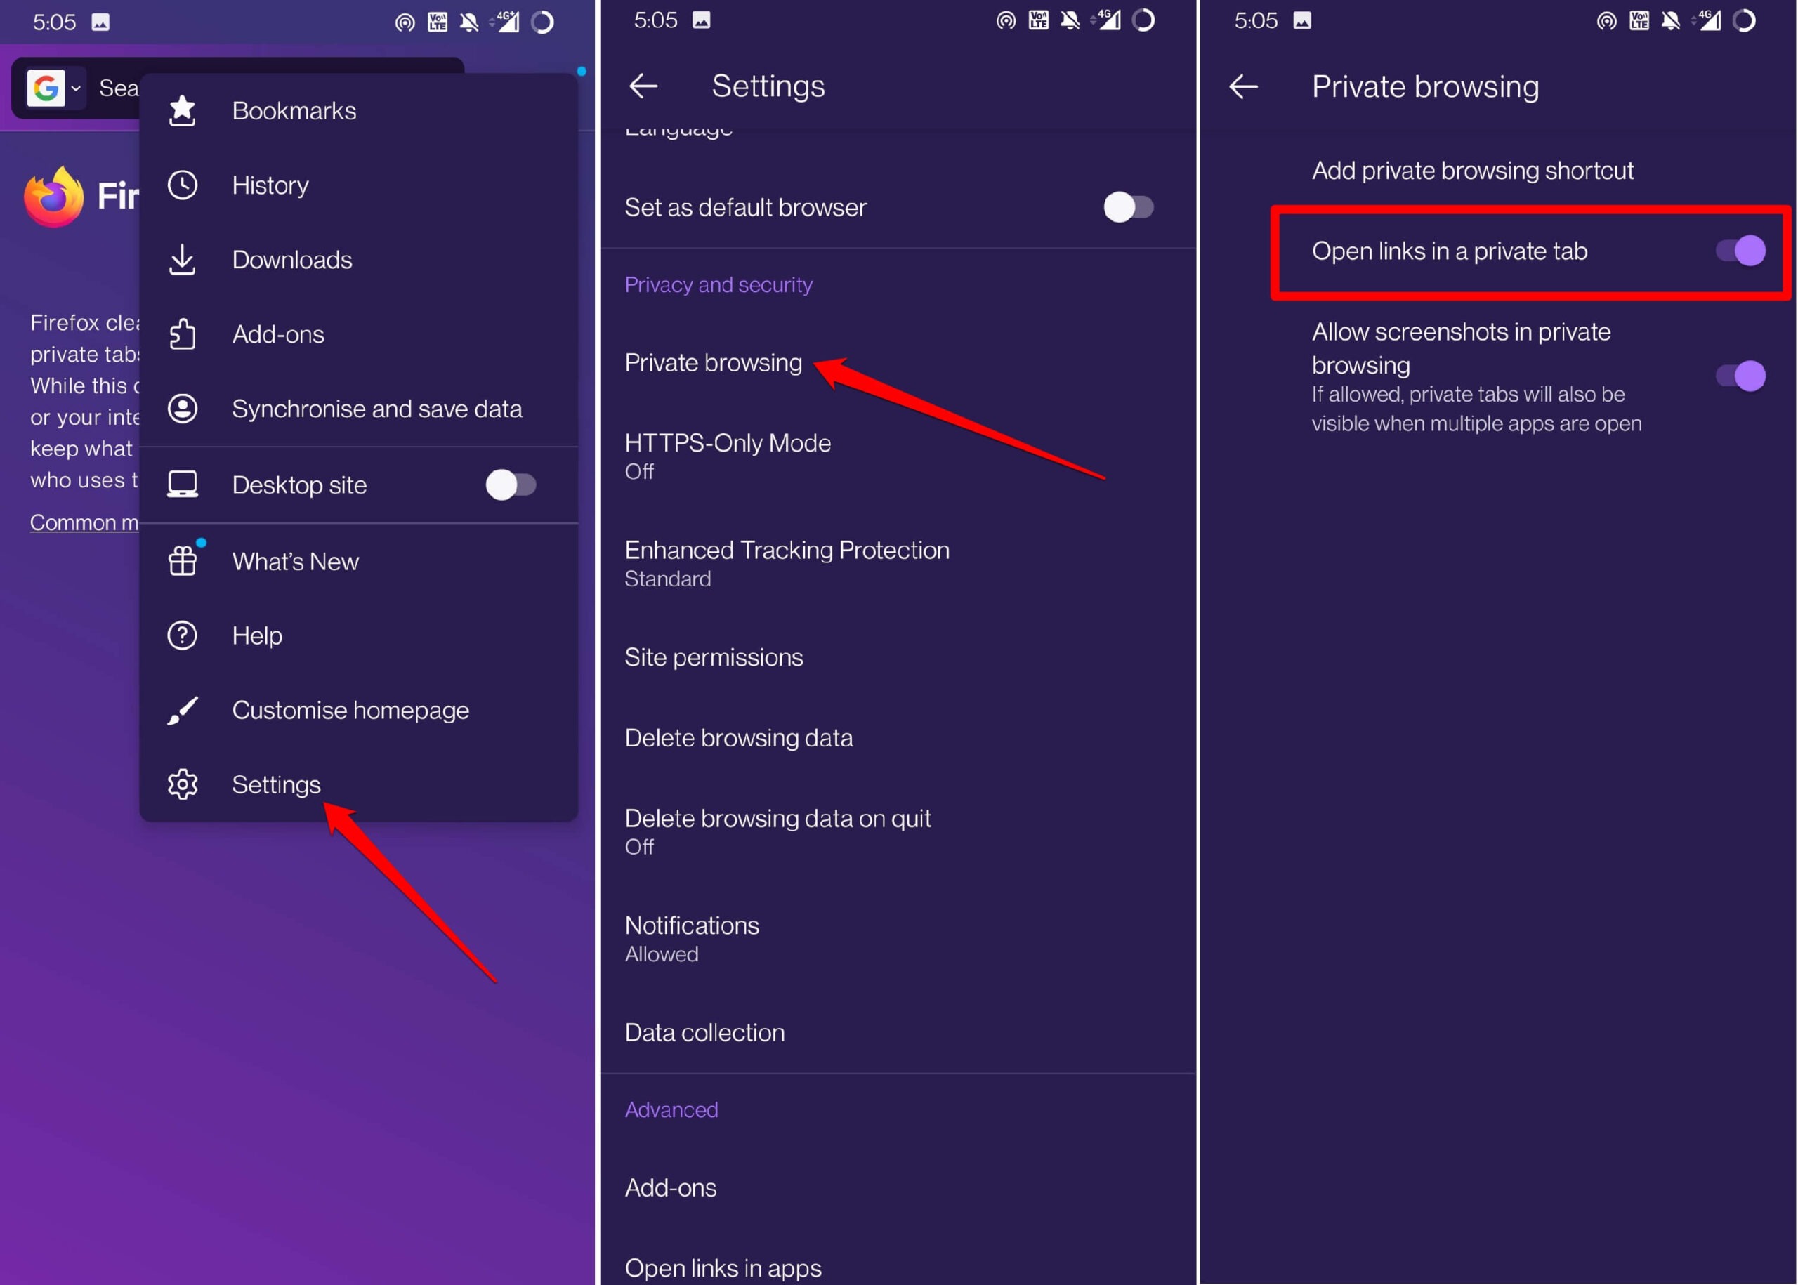Click the Settings gear icon
Viewport: 1798px width, 1285px height.
pyautogui.click(x=182, y=784)
